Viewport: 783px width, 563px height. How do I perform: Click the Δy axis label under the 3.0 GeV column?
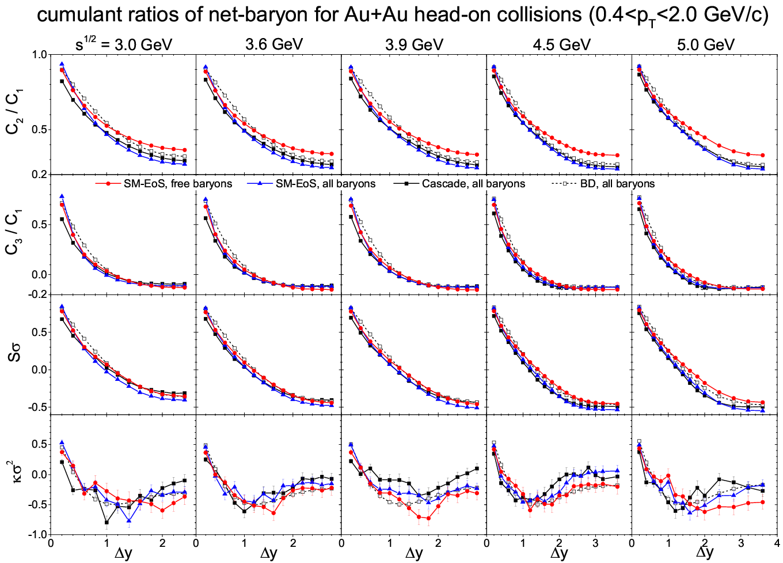tap(123, 553)
